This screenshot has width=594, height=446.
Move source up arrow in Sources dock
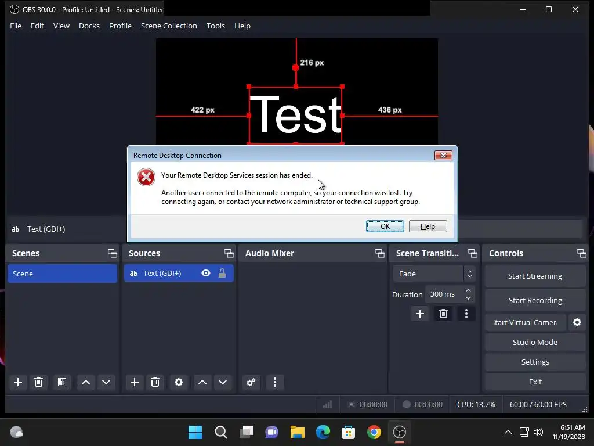pos(202,382)
